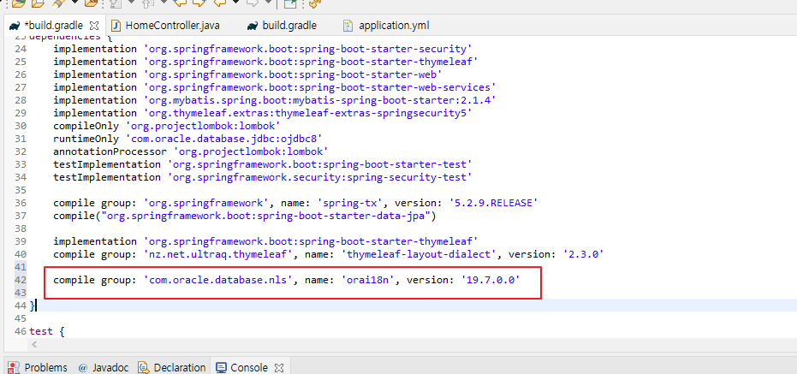Viewport: 797px width, 374px height.
Task: Click the Gradle elephant icon on *build.gradle tab
Action: tap(15, 26)
